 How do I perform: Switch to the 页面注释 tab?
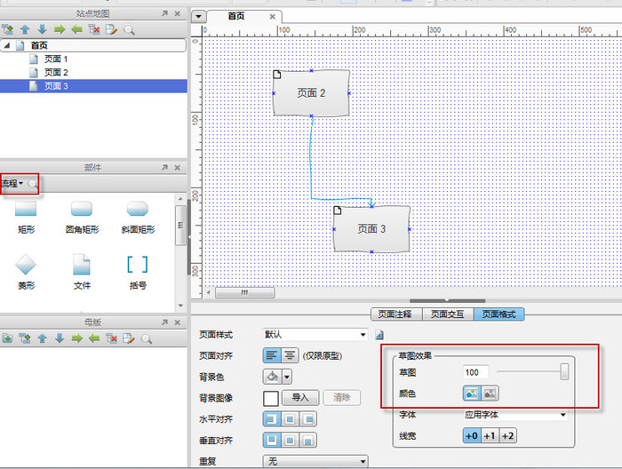point(395,314)
